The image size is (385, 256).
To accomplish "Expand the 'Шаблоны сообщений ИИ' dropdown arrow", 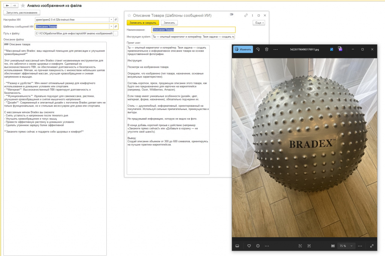I will pyautogui.click(x=111, y=27).
